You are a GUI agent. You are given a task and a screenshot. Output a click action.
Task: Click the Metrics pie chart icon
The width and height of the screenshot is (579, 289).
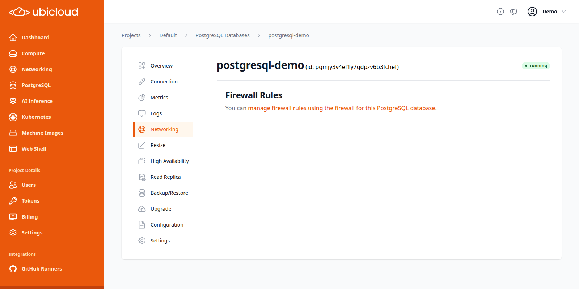pos(142,98)
